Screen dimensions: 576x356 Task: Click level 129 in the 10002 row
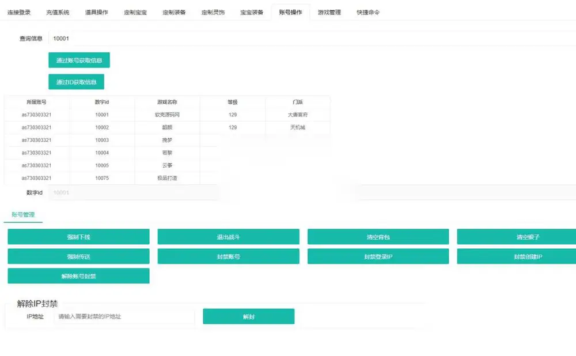[x=233, y=127]
